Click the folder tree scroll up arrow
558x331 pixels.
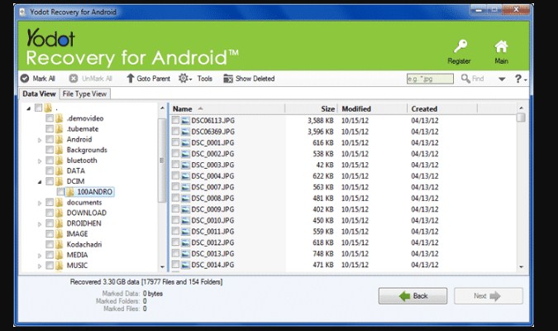click(162, 108)
